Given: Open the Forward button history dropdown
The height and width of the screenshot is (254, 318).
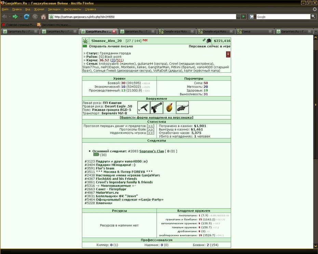Looking at the screenshot, I should point(21,17).
